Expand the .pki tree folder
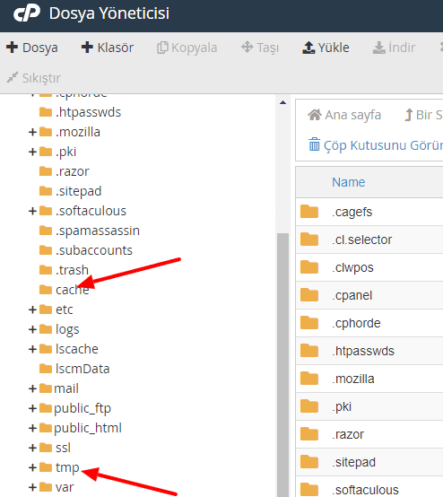 (x=32, y=152)
